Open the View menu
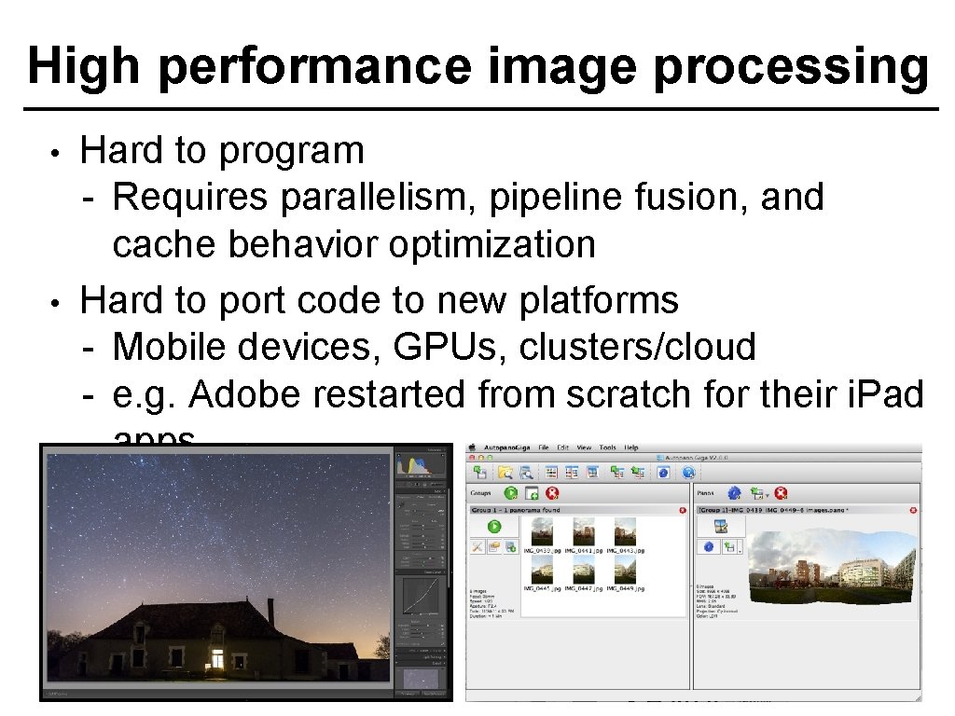This screenshot has height=716, width=955. [584, 447]
